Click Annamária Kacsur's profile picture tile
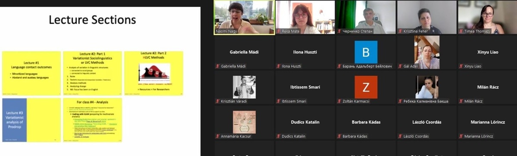Image resolution: width=517 pixels, height=156 pixels. pyautogui.click(x=244, y=122)
